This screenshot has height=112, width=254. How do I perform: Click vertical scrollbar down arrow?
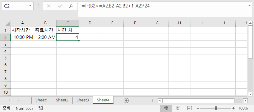click(250, 94)
